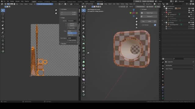Screen dimensions: 195x109
Task: Select the UV Grab sculpt tool
Action: coord(3,41)
